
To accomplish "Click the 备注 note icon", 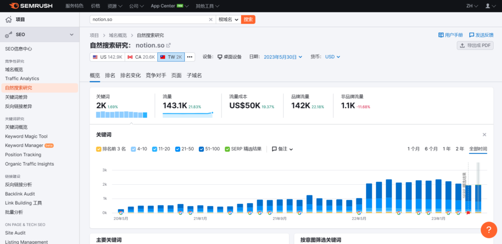I will 275,149.
